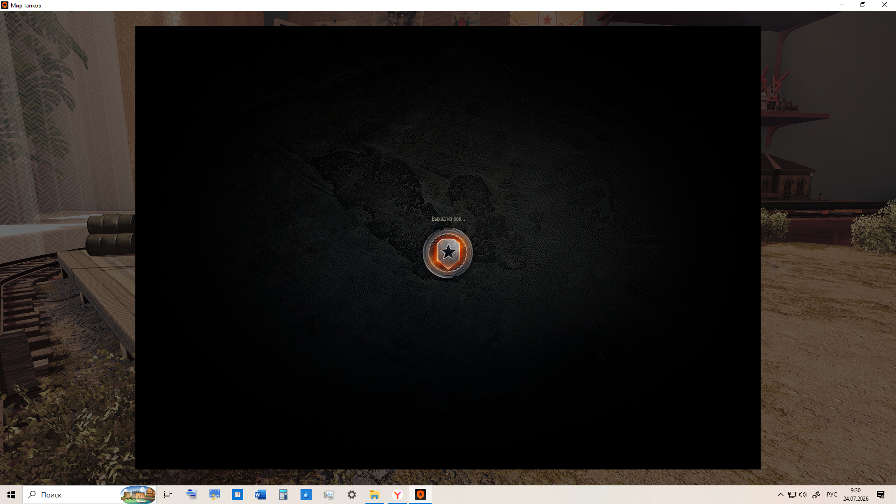Open the volume control in the tray
This screenshot has height=504, width=896.
[803, 495]
